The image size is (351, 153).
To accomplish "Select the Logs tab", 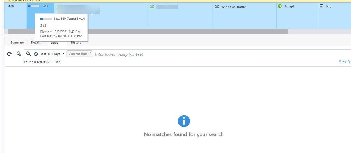I will click(x=54, y=43).
